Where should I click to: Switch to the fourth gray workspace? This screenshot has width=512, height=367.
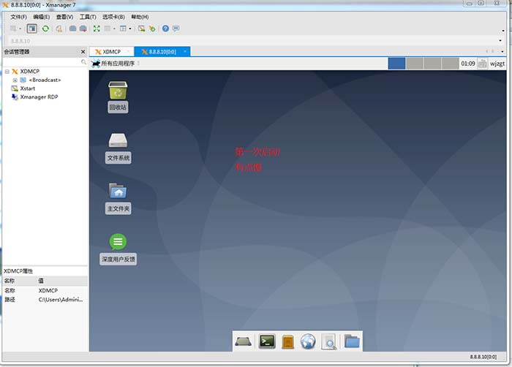pyautogui.click(x=450, y=64)
